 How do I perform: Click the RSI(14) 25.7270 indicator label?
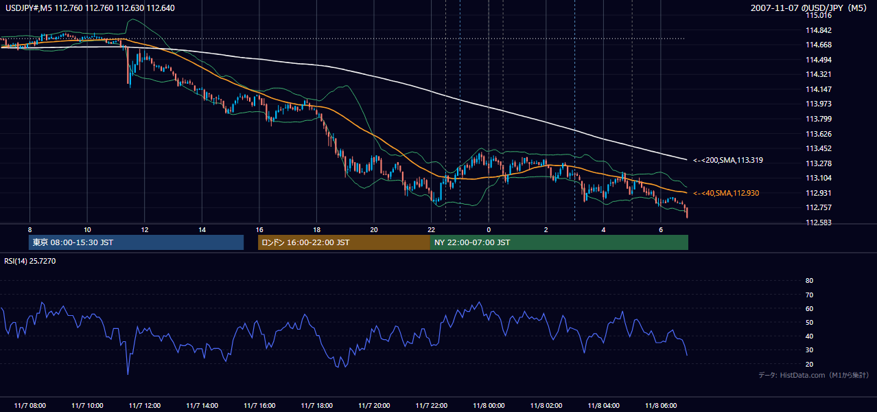click(x=30, y=261)
